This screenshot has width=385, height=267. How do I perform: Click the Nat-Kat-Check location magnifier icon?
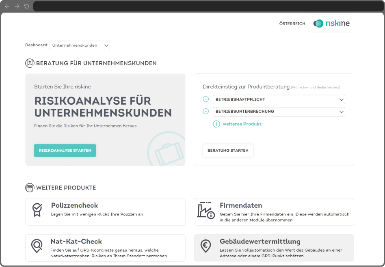(37, 246)
